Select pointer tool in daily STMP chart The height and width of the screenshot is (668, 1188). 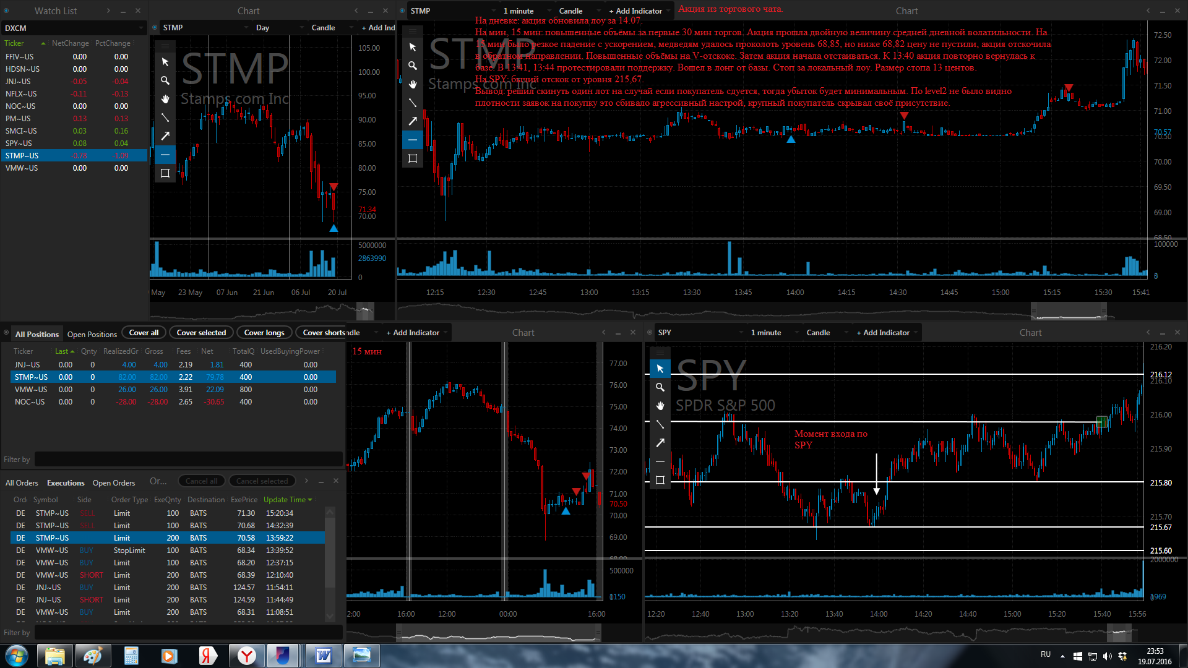pyautogui.click(x=165, y=62)
